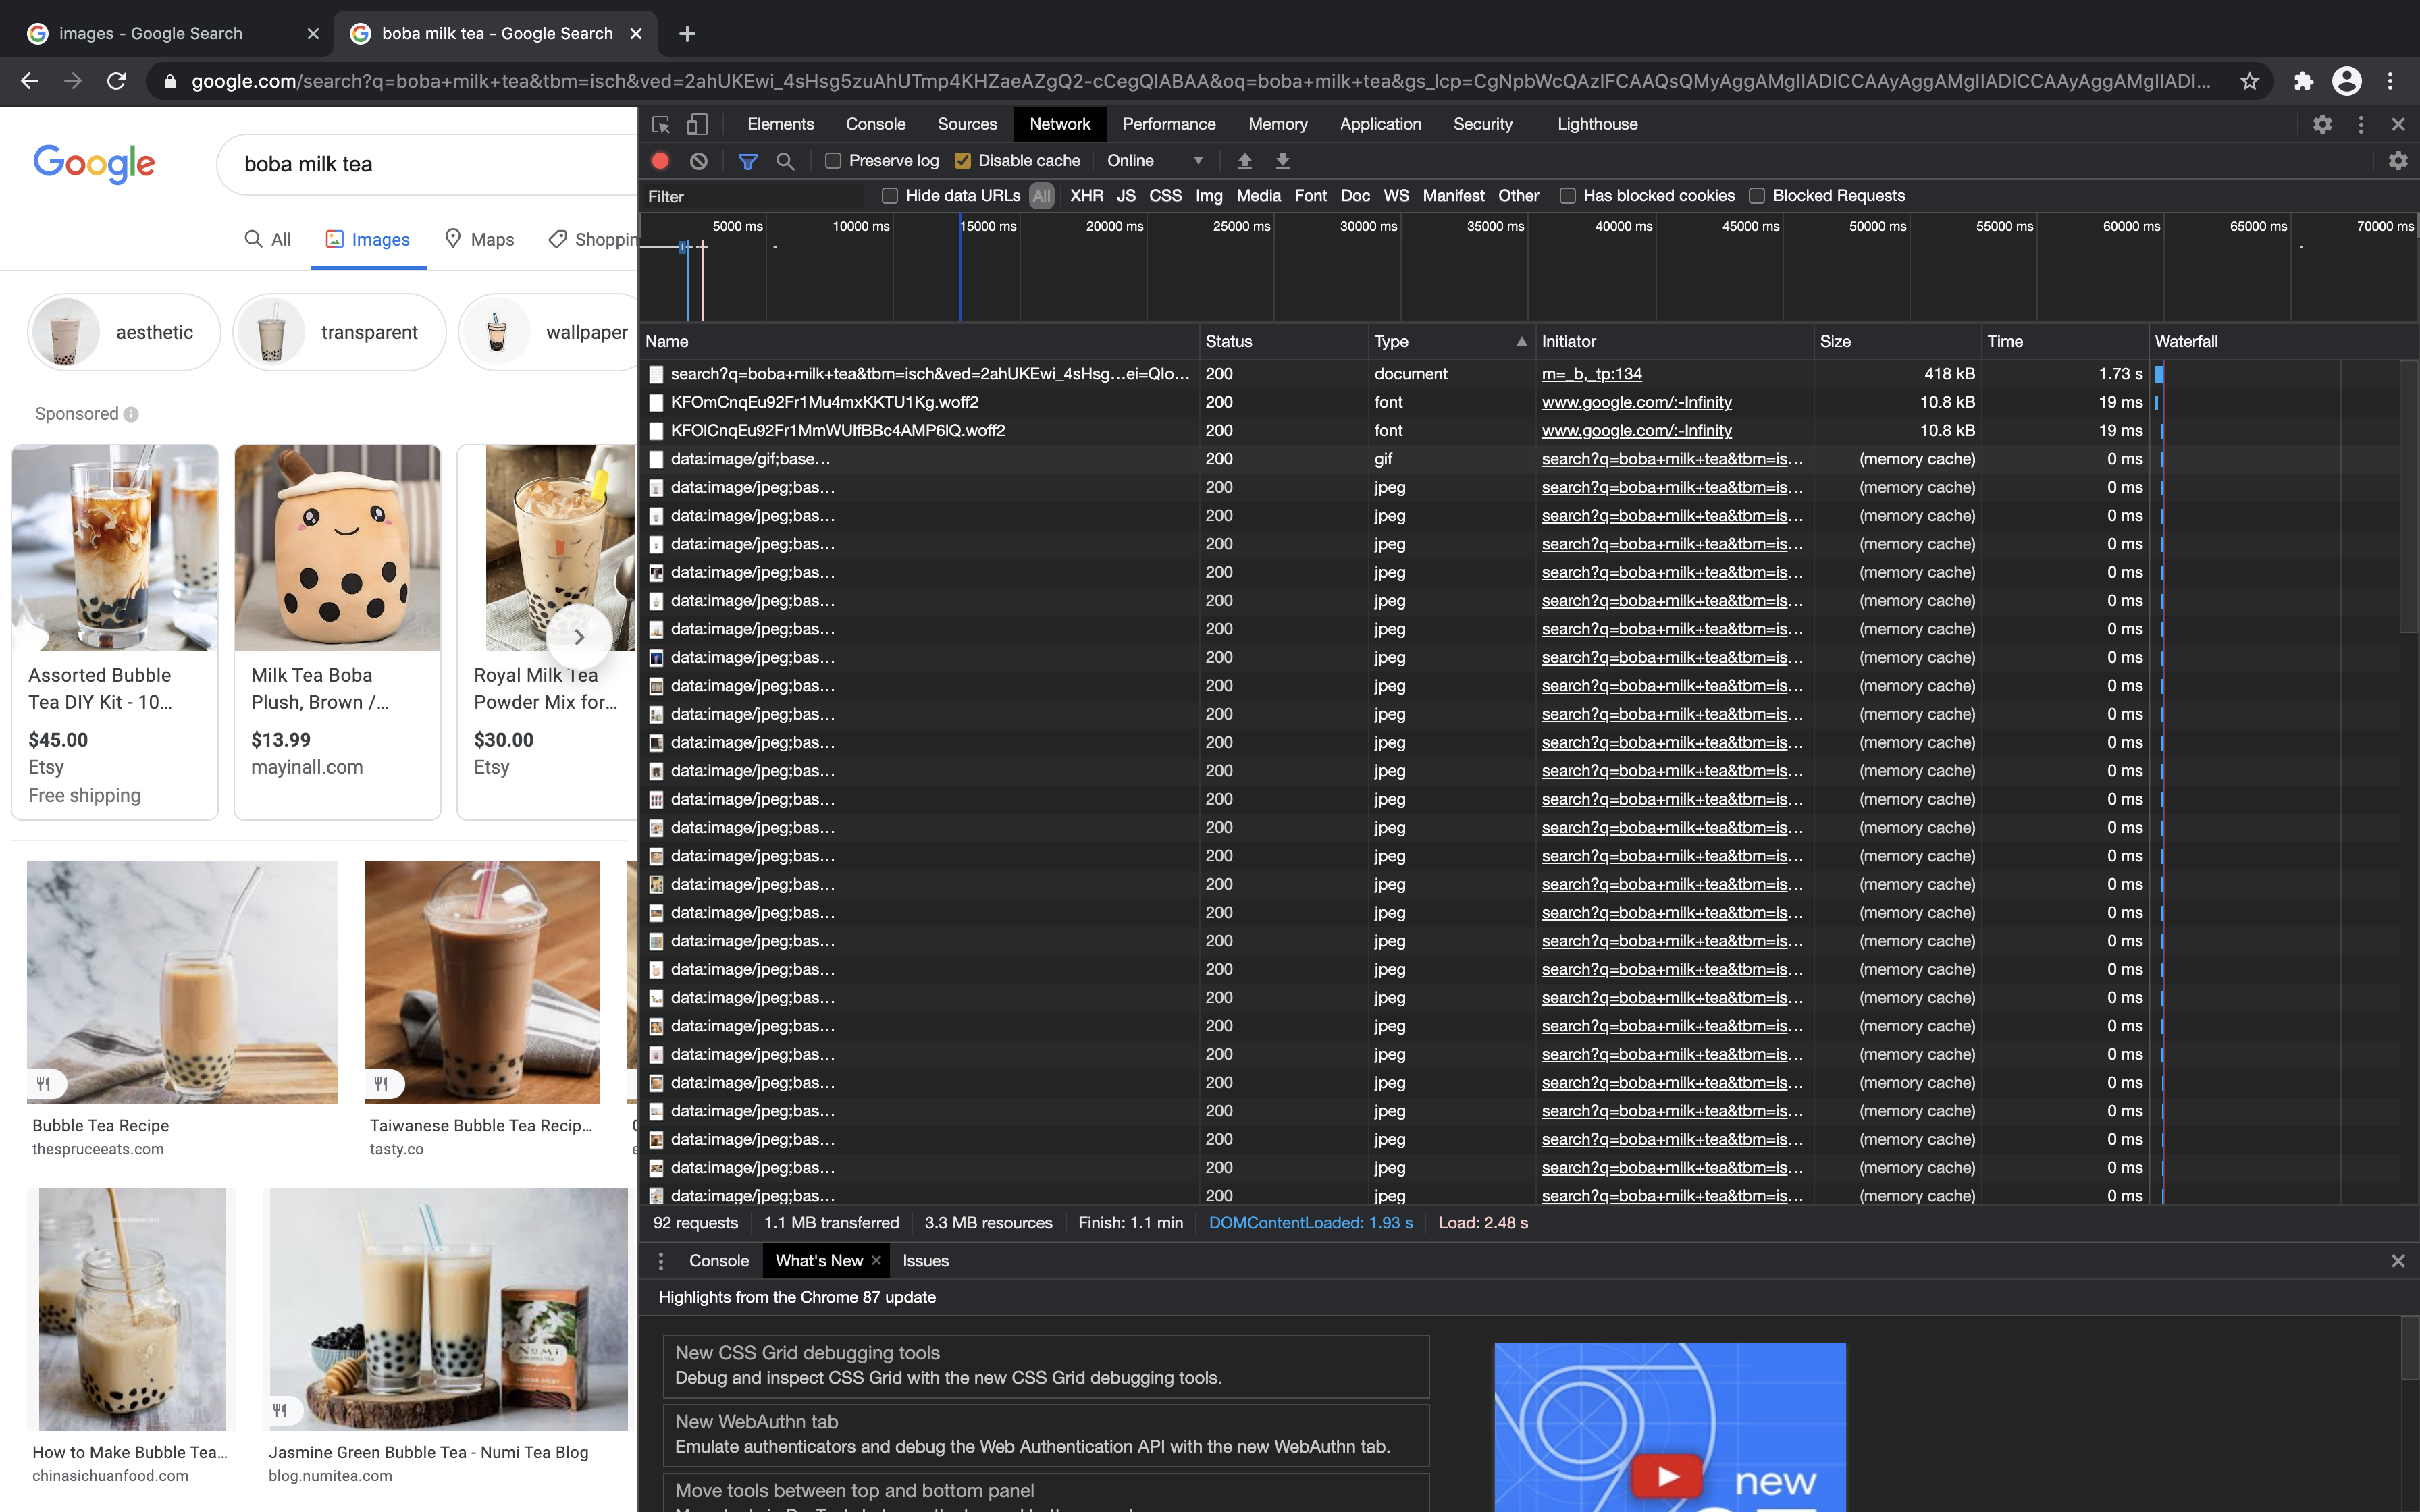Sort by the Name column header
The height and width of the screenshot is (1512, 2420).
pos(919,341)
